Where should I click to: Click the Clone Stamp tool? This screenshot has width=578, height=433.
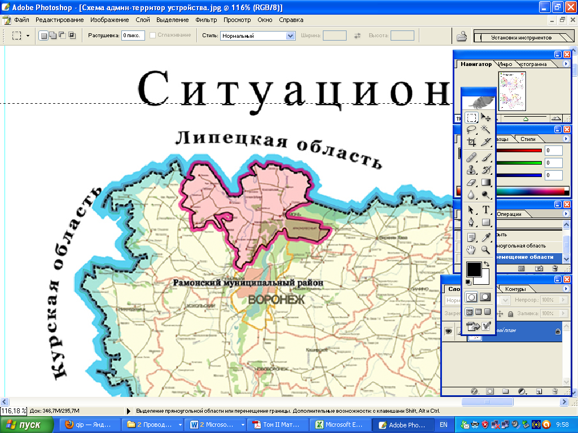pos(471,170)
